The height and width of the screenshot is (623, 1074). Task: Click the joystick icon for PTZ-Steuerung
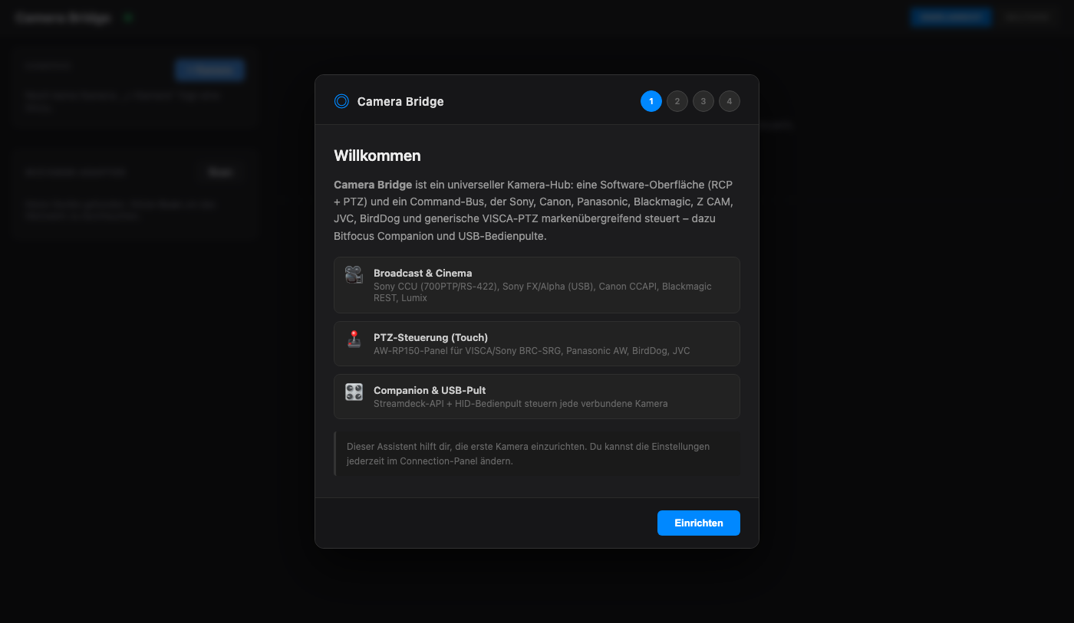[x=354, y=339]
